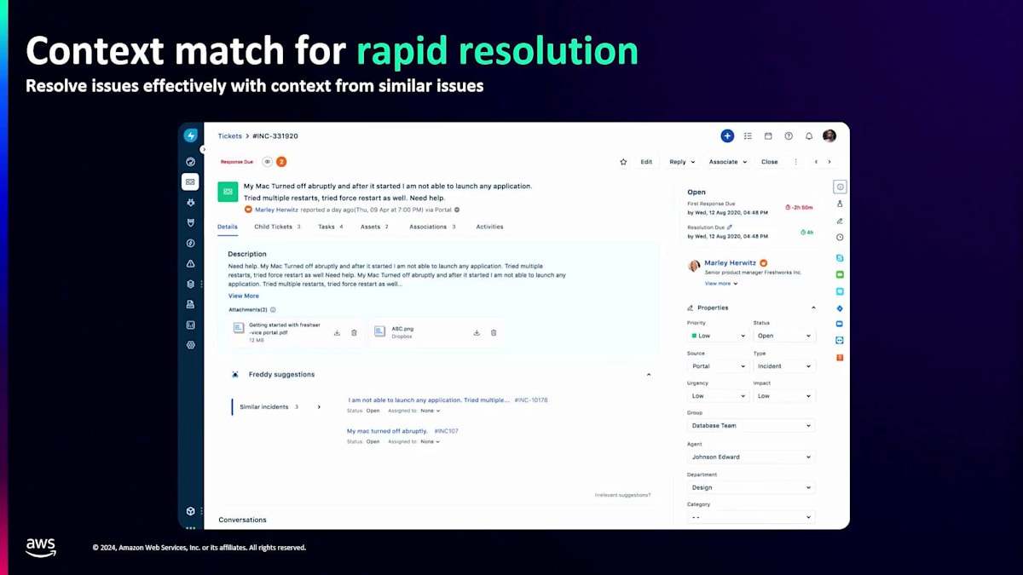
Task: Open the Type dropdown showing Incident
Action: click(784, 366)
